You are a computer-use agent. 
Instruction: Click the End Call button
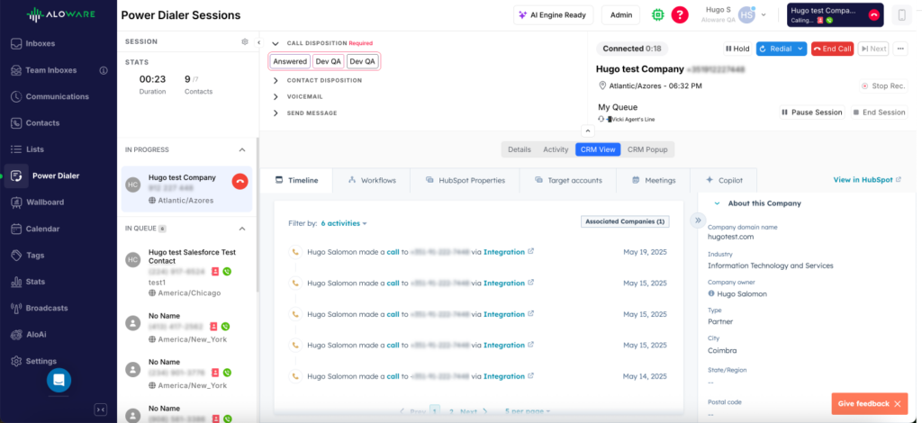tap(832, 49)
